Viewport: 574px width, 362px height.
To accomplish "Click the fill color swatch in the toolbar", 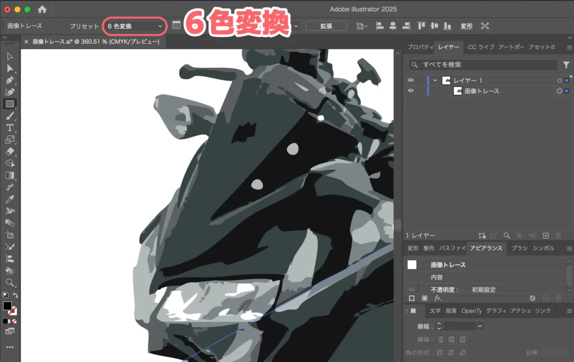I will point(8,306).
